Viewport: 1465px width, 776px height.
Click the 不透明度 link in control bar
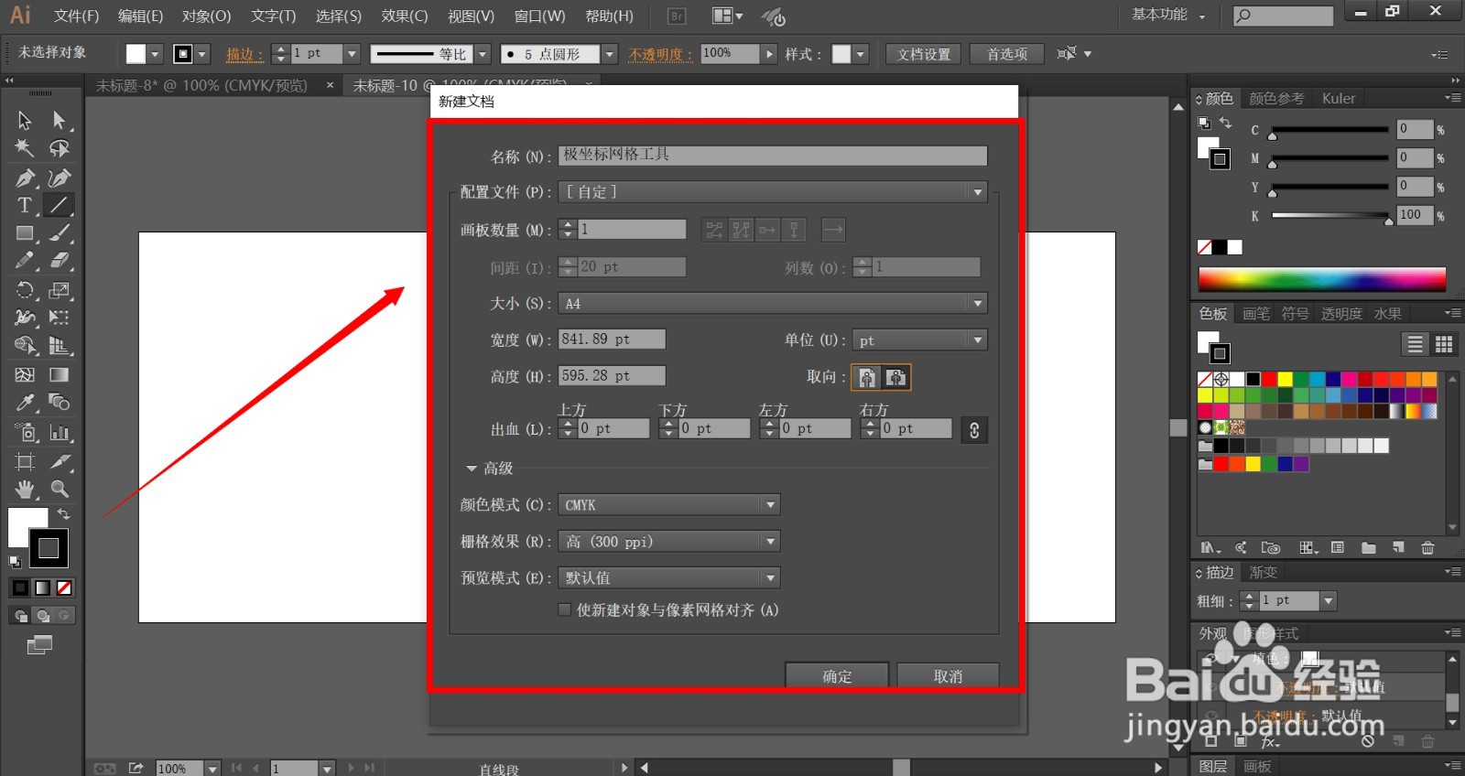click(x=660, y=55)
